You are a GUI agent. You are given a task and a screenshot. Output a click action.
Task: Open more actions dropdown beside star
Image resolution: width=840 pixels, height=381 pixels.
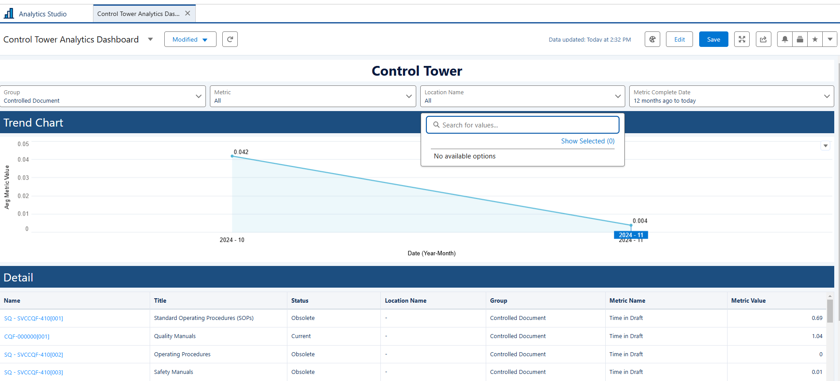click(x=830, y=39)
